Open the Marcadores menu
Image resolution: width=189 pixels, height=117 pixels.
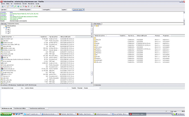pos(31,4)
